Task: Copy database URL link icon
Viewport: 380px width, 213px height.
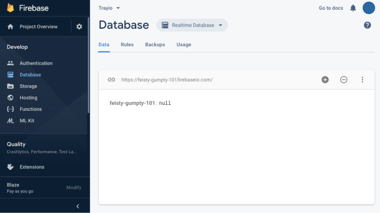Action: pos(111,79)
